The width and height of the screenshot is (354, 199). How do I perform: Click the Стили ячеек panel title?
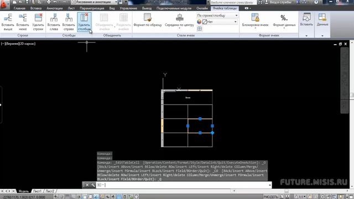click(x=186, y=35)
